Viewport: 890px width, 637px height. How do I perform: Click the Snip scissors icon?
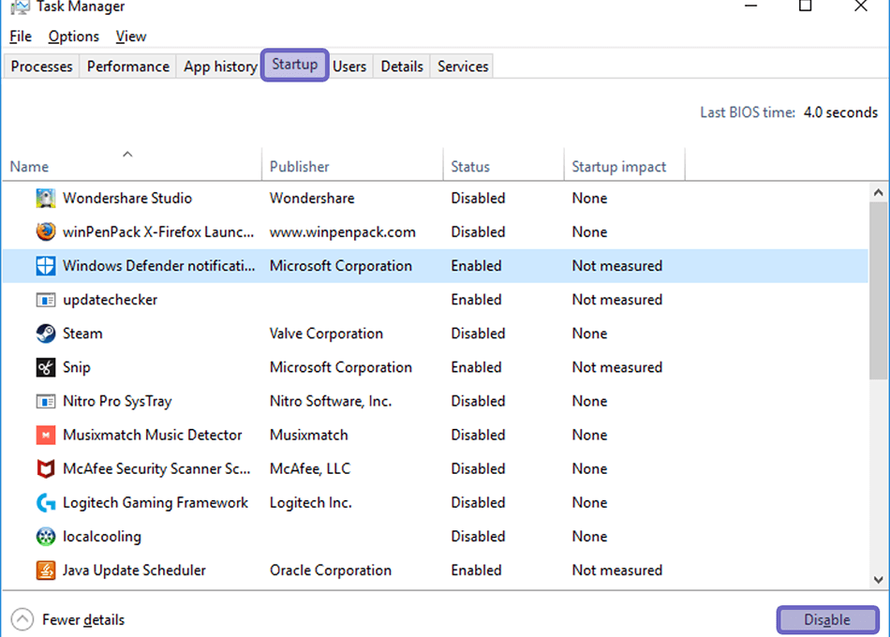point(45,367)
